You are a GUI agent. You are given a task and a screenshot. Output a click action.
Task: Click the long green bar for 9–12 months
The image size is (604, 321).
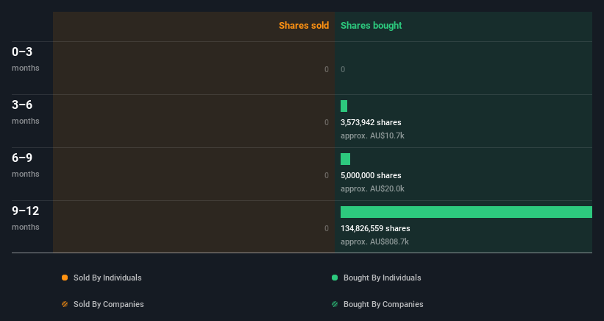[466, 212]
